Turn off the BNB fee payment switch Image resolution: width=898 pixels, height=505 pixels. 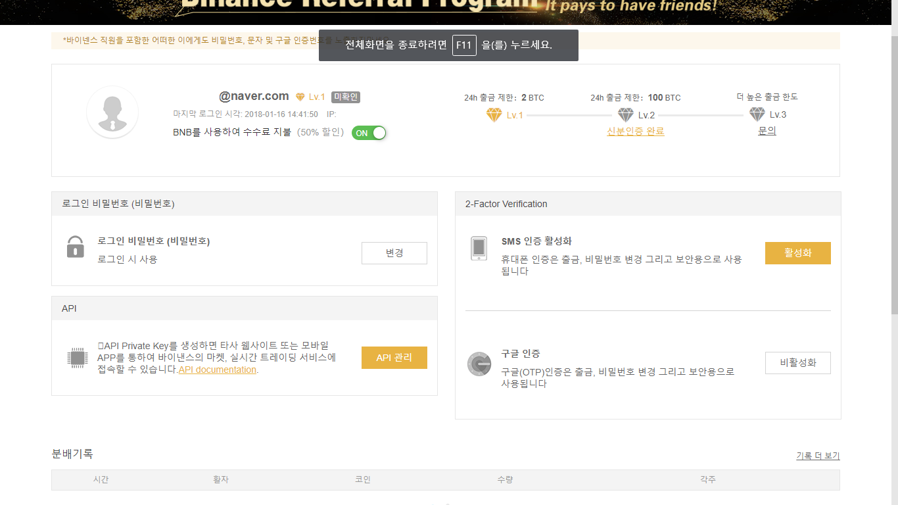[369, 133]
